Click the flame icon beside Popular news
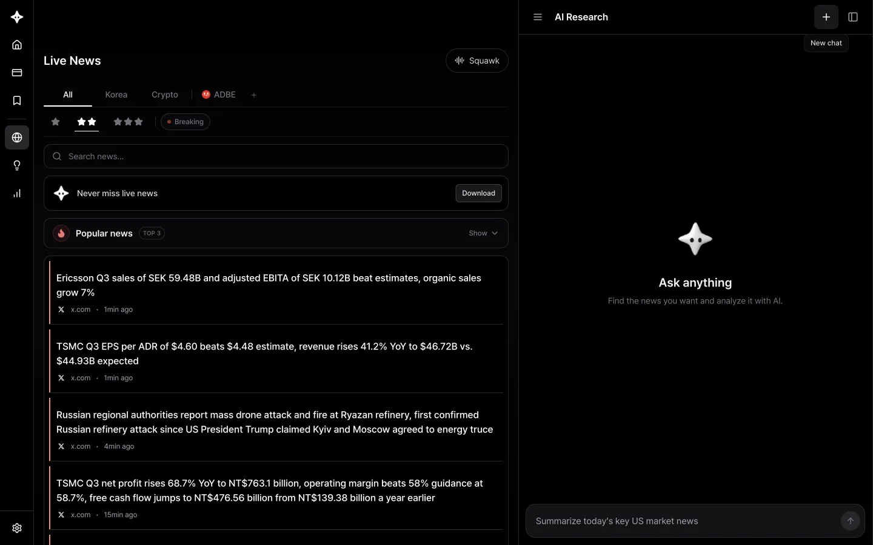Image resolution: width=873 pixels, height=545 pixels. click(61, 233)
